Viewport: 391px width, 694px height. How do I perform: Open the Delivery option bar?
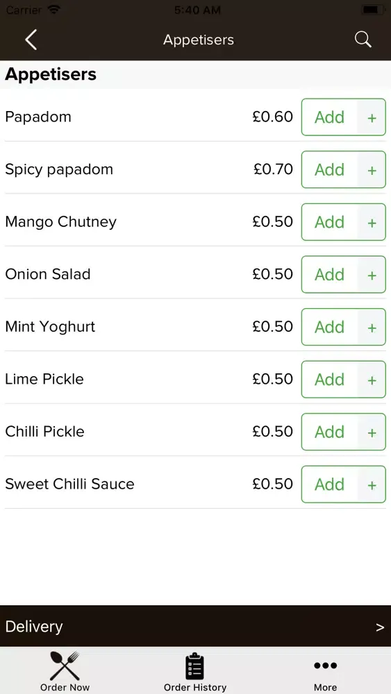click(195, 626)
